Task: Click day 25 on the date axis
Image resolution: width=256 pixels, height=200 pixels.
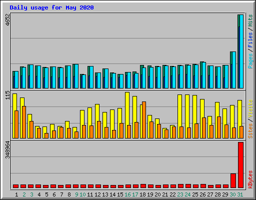Action: 195,194
